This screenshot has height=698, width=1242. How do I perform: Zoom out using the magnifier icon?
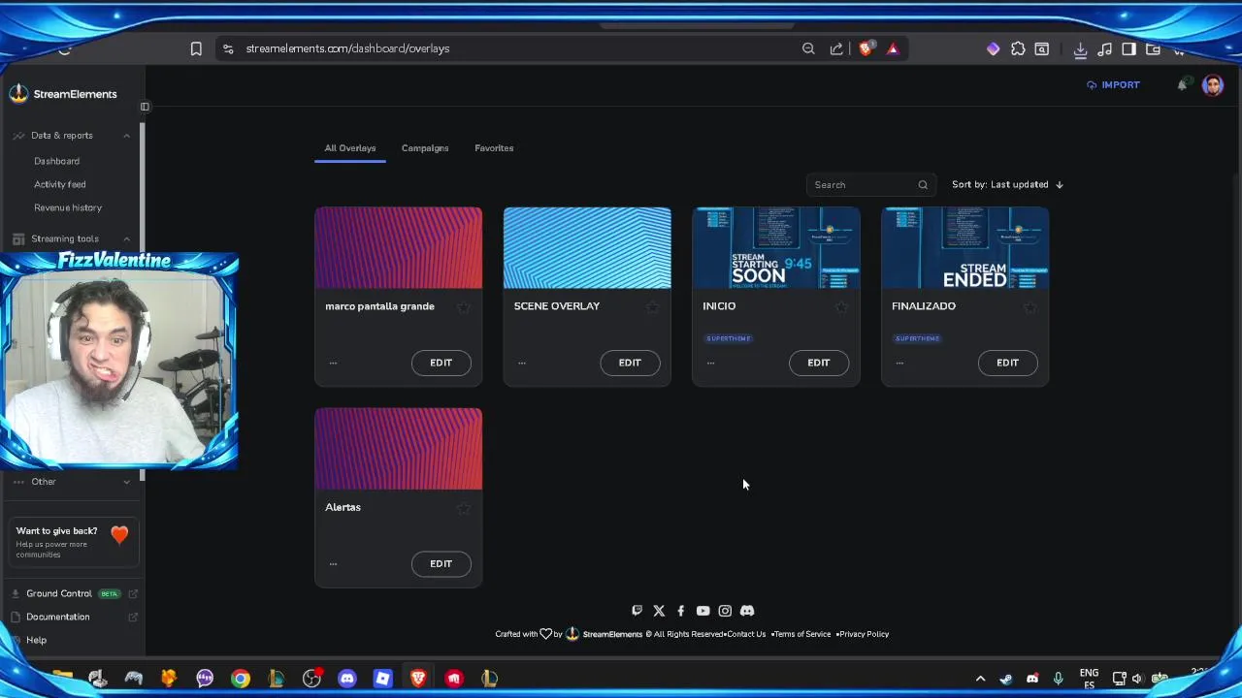pos(808,48)
